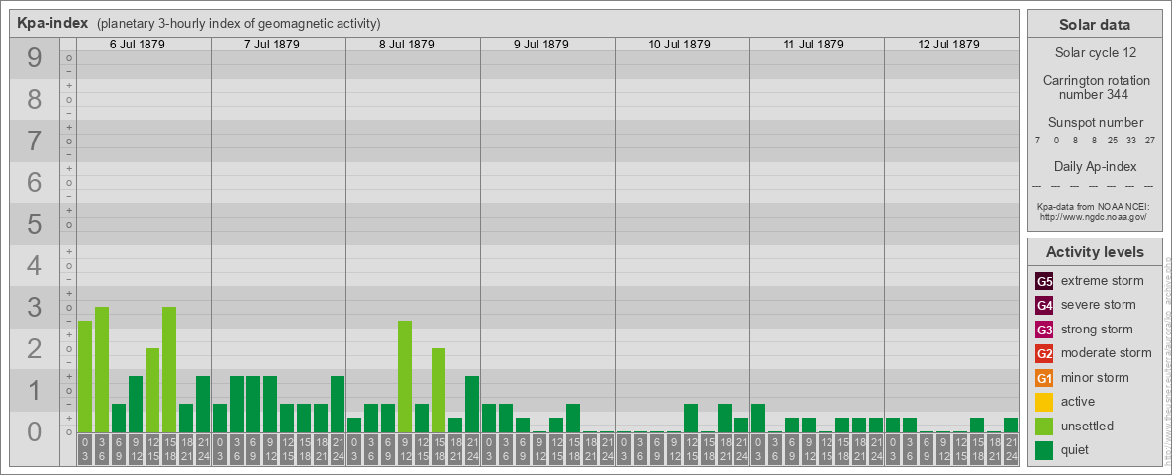Click the 'Daily Ap-index' label
This screenshot has height=475, width=1172.
click(x=1095, y=166)
